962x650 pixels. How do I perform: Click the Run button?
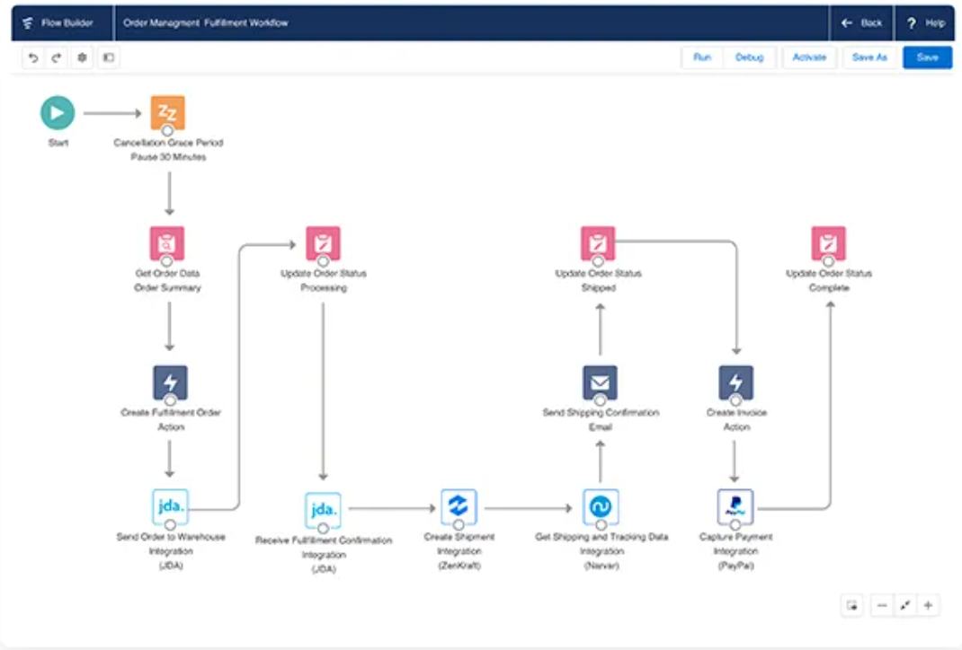point(702,57)
